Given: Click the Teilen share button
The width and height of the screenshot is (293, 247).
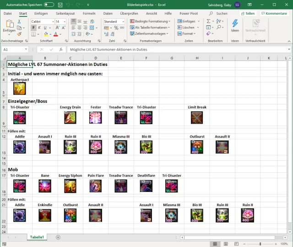Looking at the screenshot, I should coord(248,13).
